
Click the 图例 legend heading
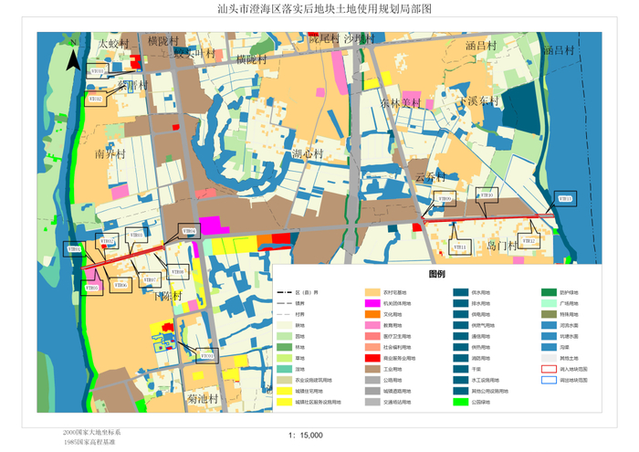click(437, 274)
